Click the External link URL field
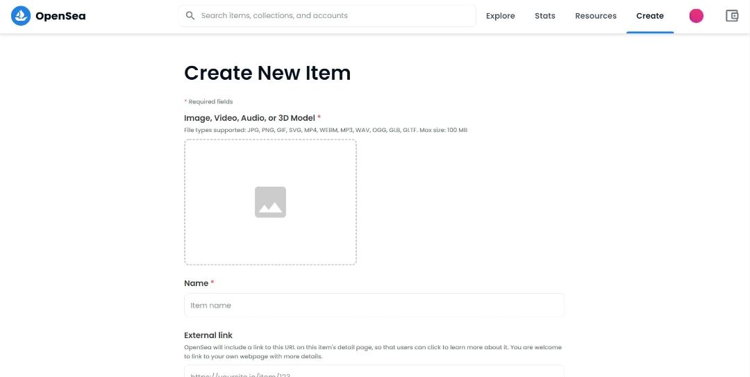This screenshot has width=750, height=377. click(x=374, y=371)
